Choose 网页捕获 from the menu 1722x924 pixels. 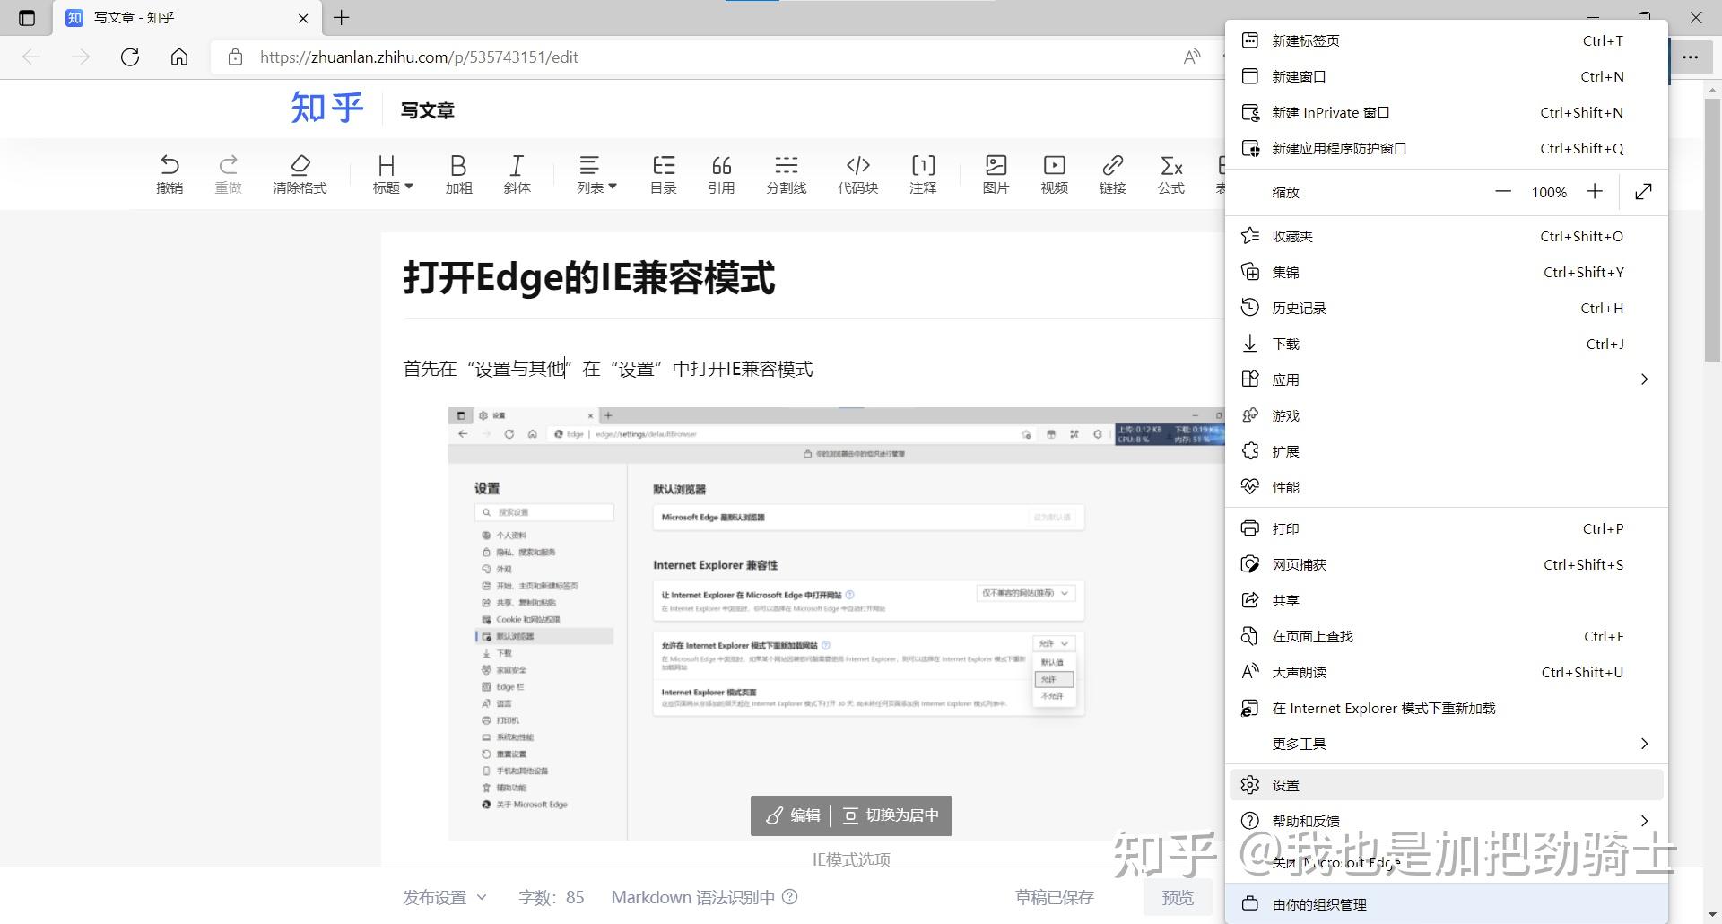[x=1446, y=564]
